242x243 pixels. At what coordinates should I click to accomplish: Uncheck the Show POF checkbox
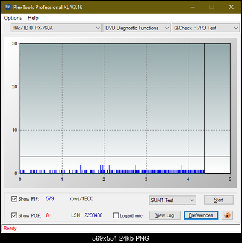[x=14, y=215]
